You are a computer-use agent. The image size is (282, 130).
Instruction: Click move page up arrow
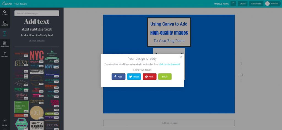tap(241, 59)
